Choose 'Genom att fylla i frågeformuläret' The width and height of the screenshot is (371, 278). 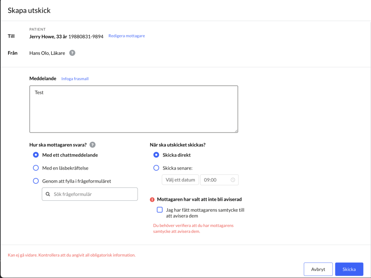(x=36, y=181)
